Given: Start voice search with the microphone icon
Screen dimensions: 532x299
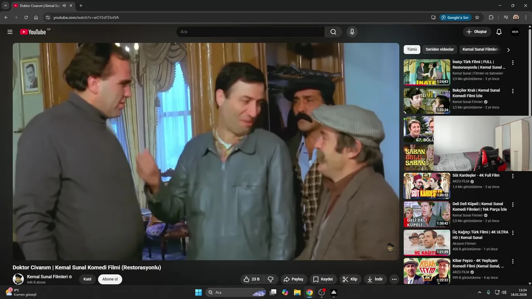Looking at the screenshot, I should pyautogui.click(x=352, y=32).
